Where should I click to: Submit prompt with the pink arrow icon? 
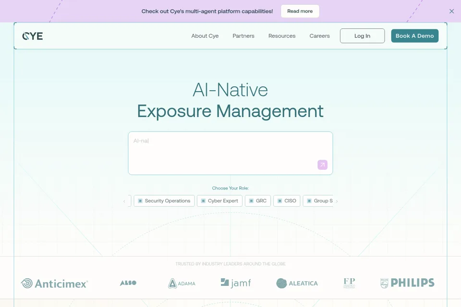[x=323, y=165]
